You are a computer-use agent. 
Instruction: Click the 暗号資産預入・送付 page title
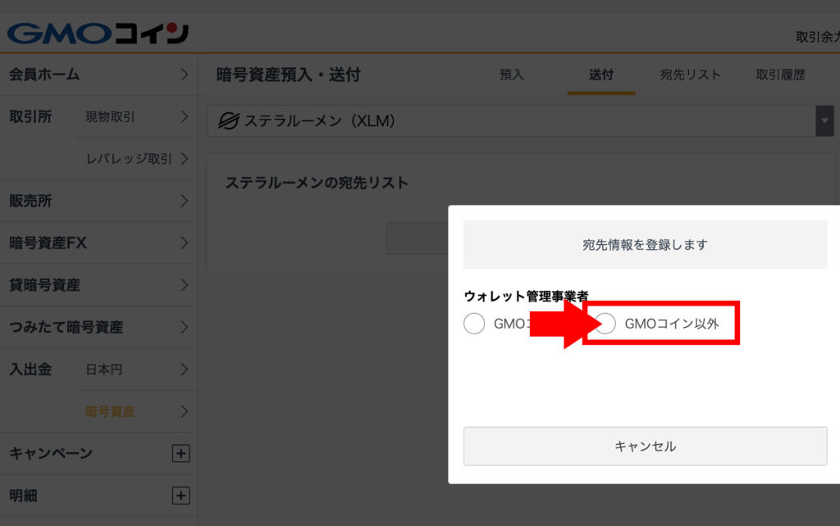pyautogui.click(x=288, y=75)
